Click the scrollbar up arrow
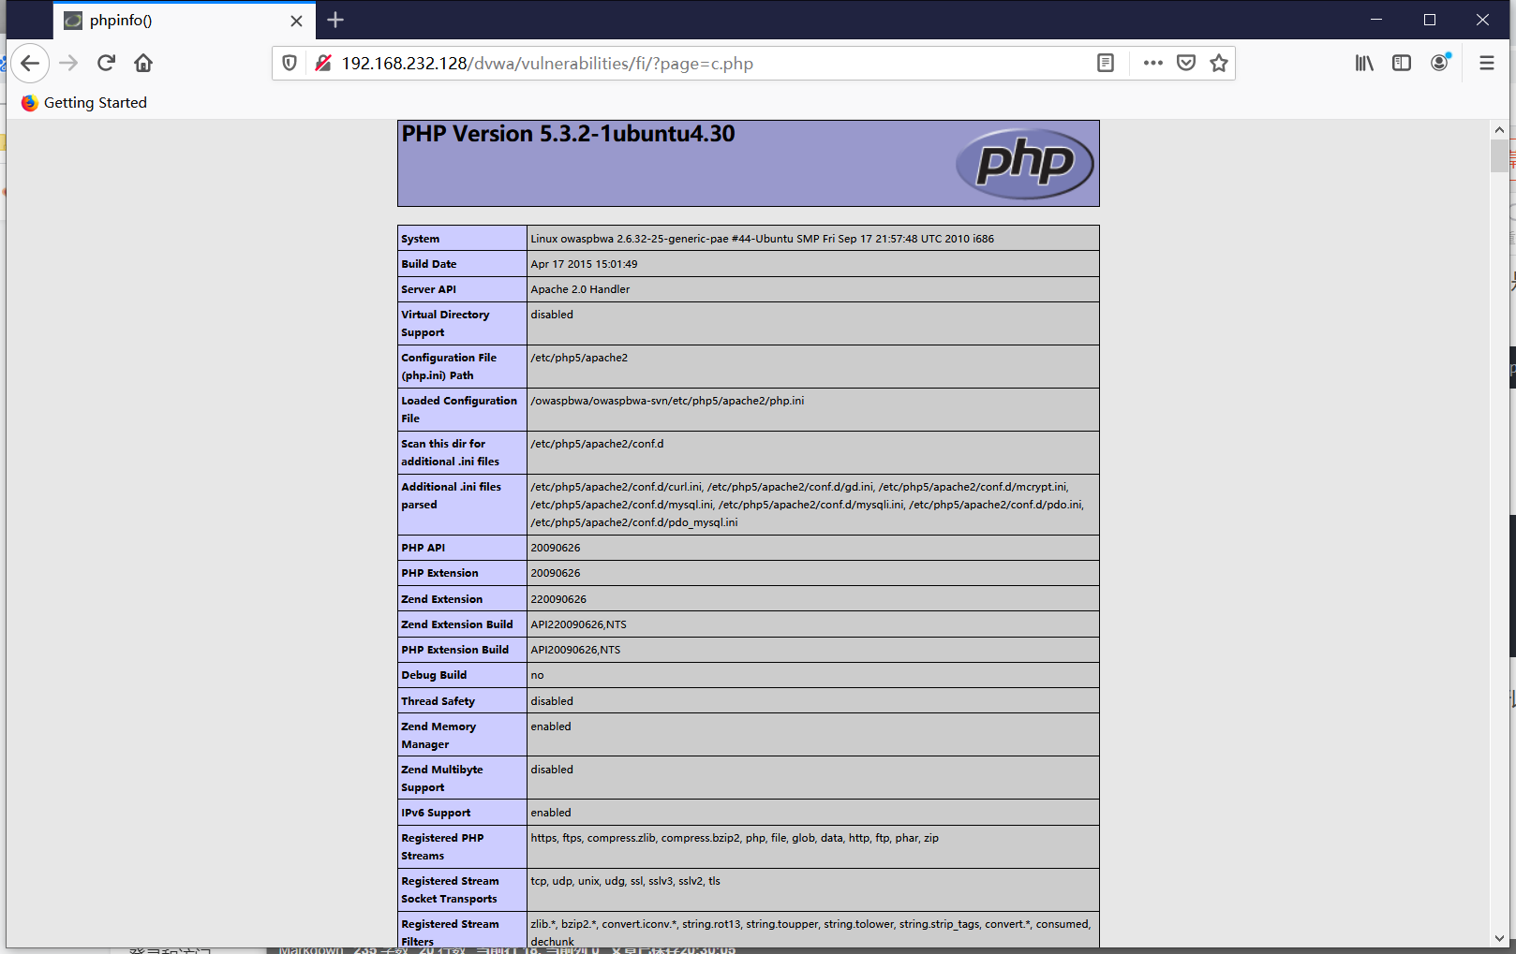1516x954 pixels. 1499,130
